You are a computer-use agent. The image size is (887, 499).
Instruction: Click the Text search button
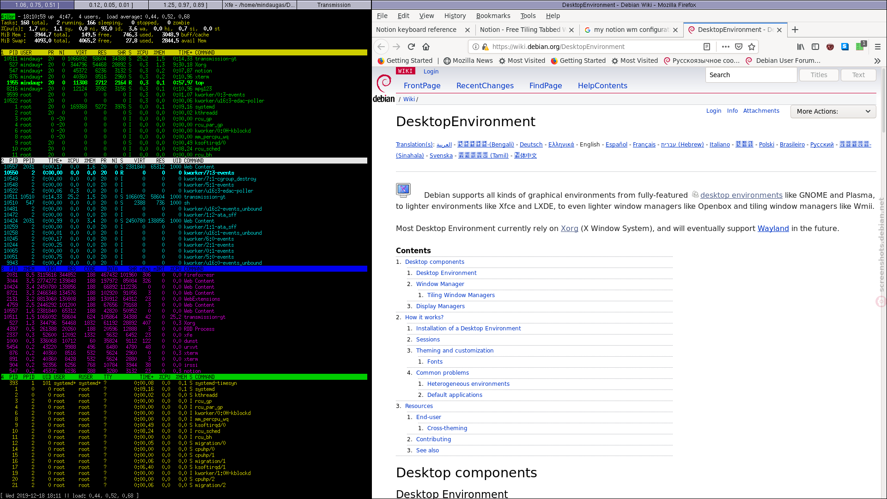pyautogui.click(x=858, y=75)
